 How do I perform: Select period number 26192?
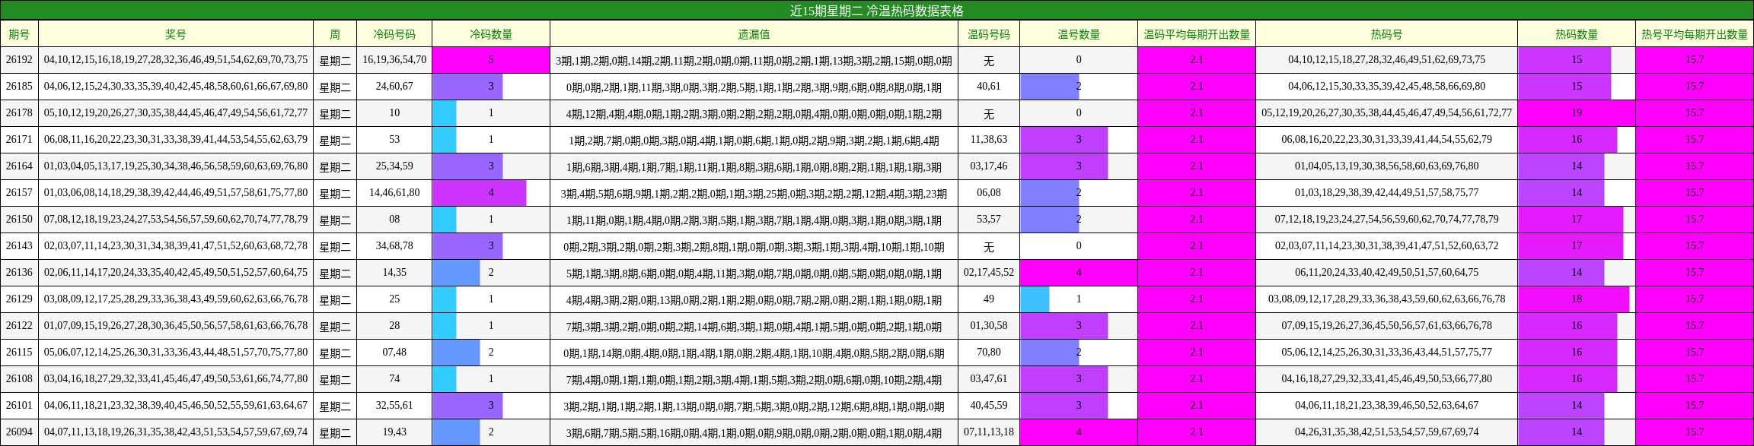point(19,60)
